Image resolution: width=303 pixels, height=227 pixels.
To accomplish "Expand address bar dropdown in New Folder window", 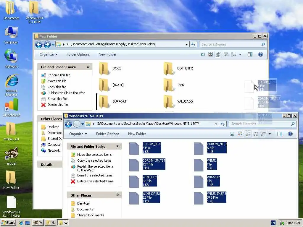I will pyautogui.click(x=186, y=44).
